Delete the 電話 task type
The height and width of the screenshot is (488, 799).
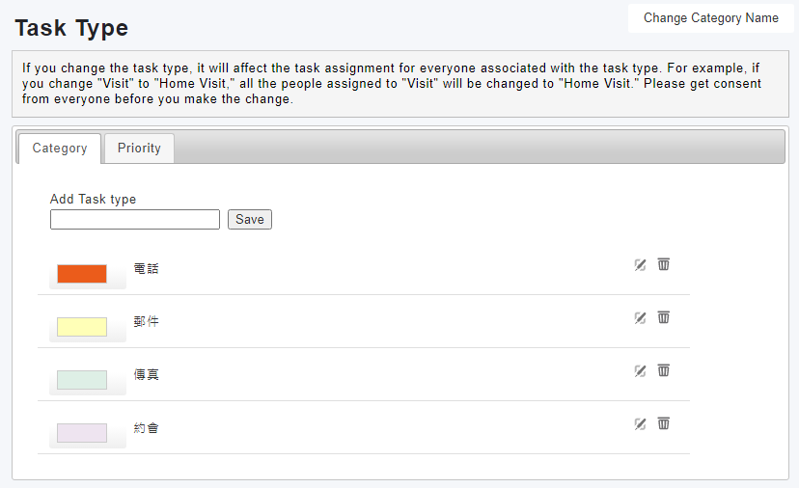click(664, 264)
